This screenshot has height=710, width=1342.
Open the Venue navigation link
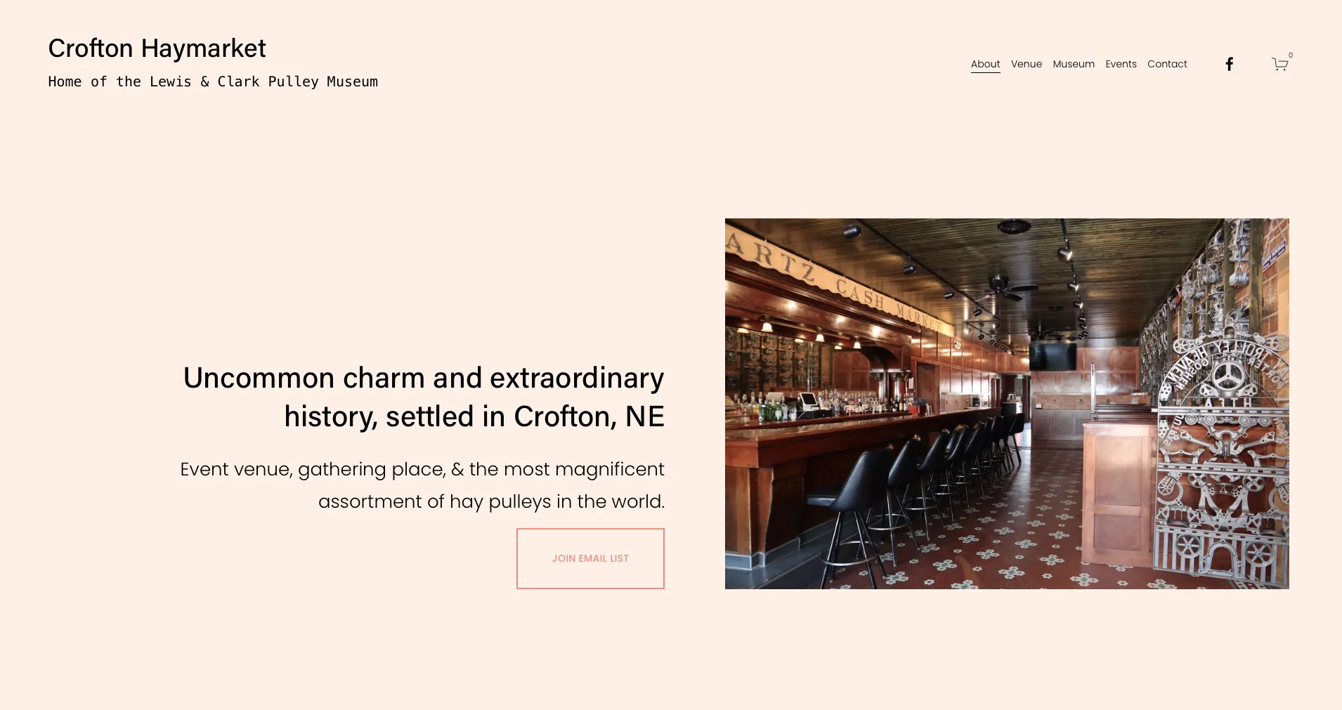(x=1026, y=64)
